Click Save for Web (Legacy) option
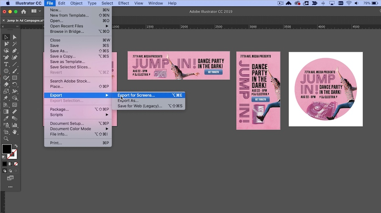 tap(140, 106)
